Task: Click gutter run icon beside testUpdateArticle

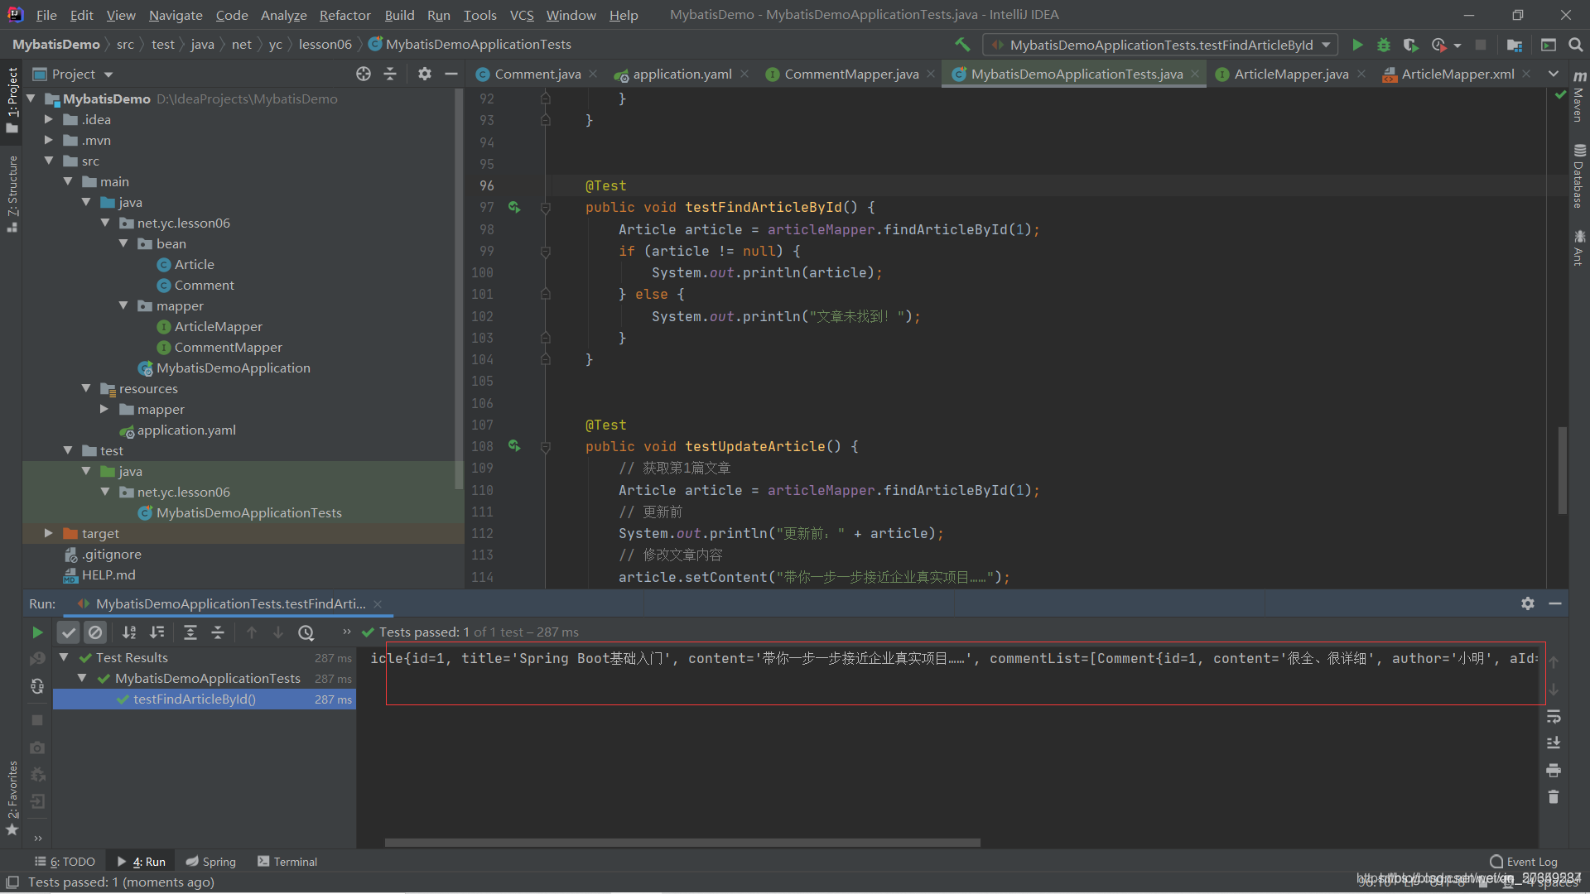Action: pos(514,446)
